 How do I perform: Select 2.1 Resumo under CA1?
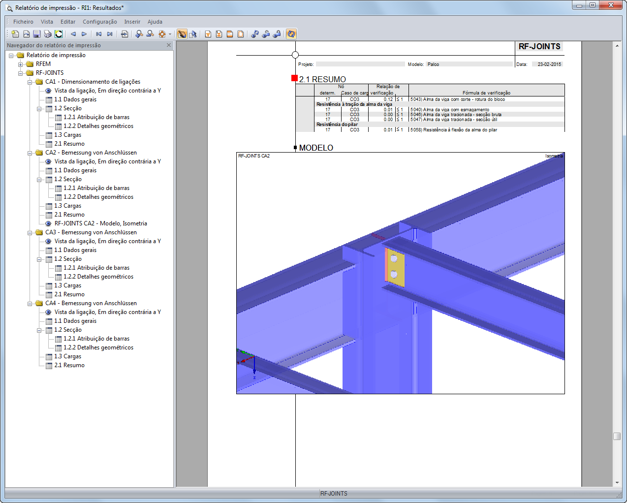tap(69, 144)
